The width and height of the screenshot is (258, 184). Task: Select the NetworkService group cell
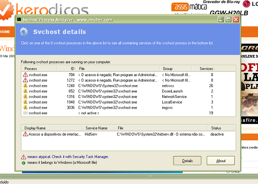(x=174, y=96)
